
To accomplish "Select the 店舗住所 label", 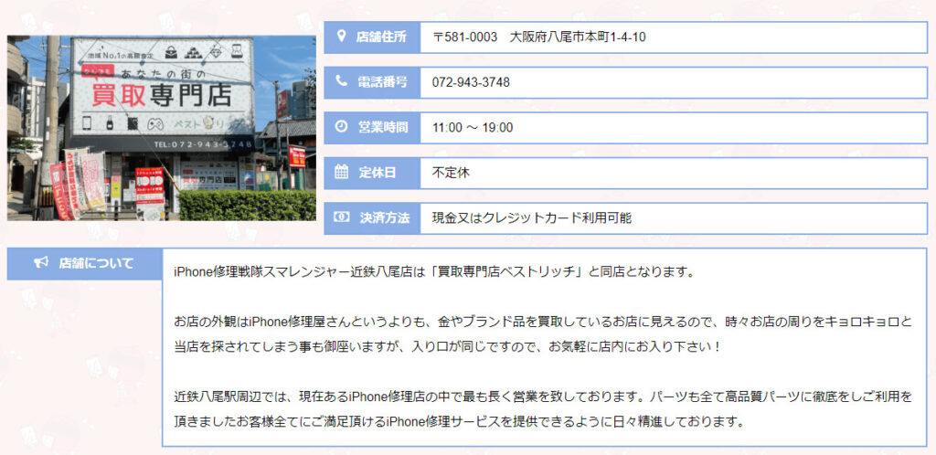I will pyautogui.click(x=381, y=37).
